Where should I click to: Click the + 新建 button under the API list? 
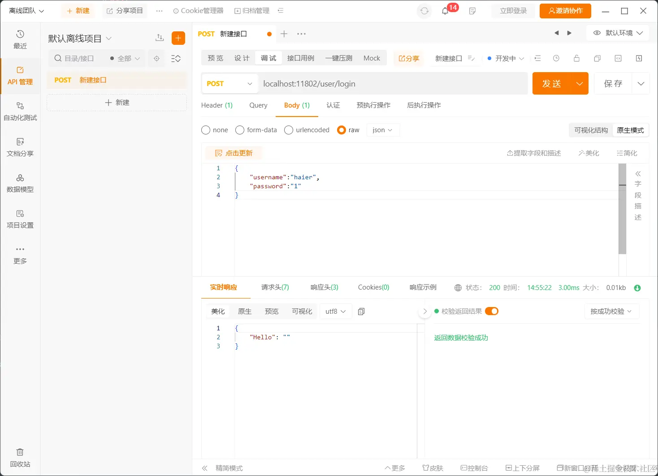pyautogui.click(x=117, y=103)
